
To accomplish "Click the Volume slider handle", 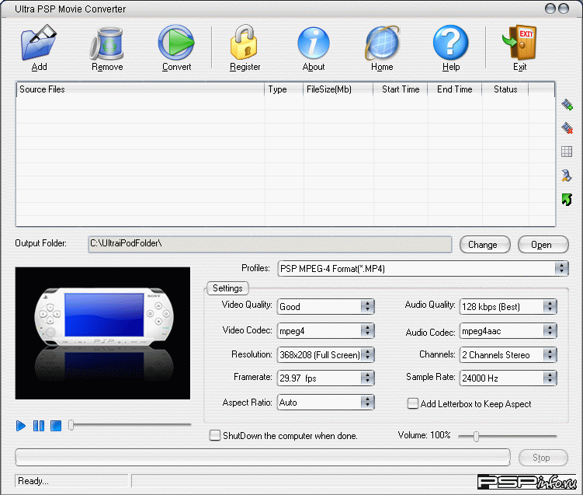I will pos(476,436).
